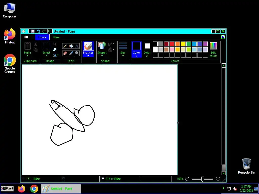The width and height of the screenshot is (259, 194).
Task: Pick the pink color swatch
Action: tap(172, 49)
